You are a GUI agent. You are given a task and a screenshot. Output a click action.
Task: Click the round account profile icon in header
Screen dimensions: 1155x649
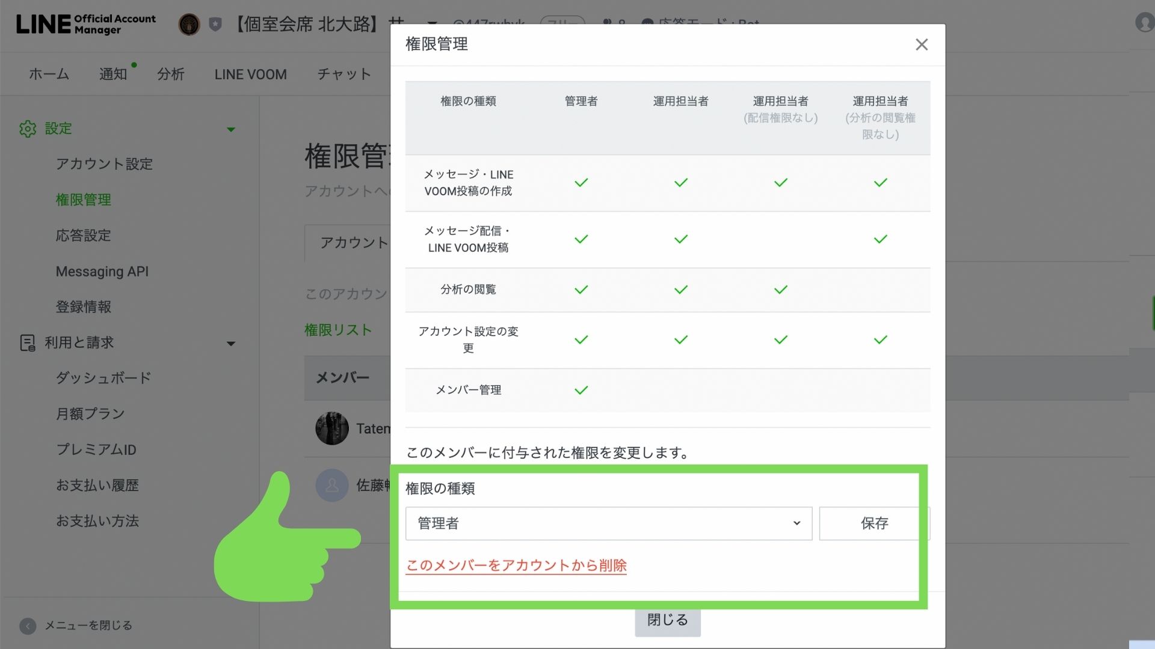(x=189, y=25)
